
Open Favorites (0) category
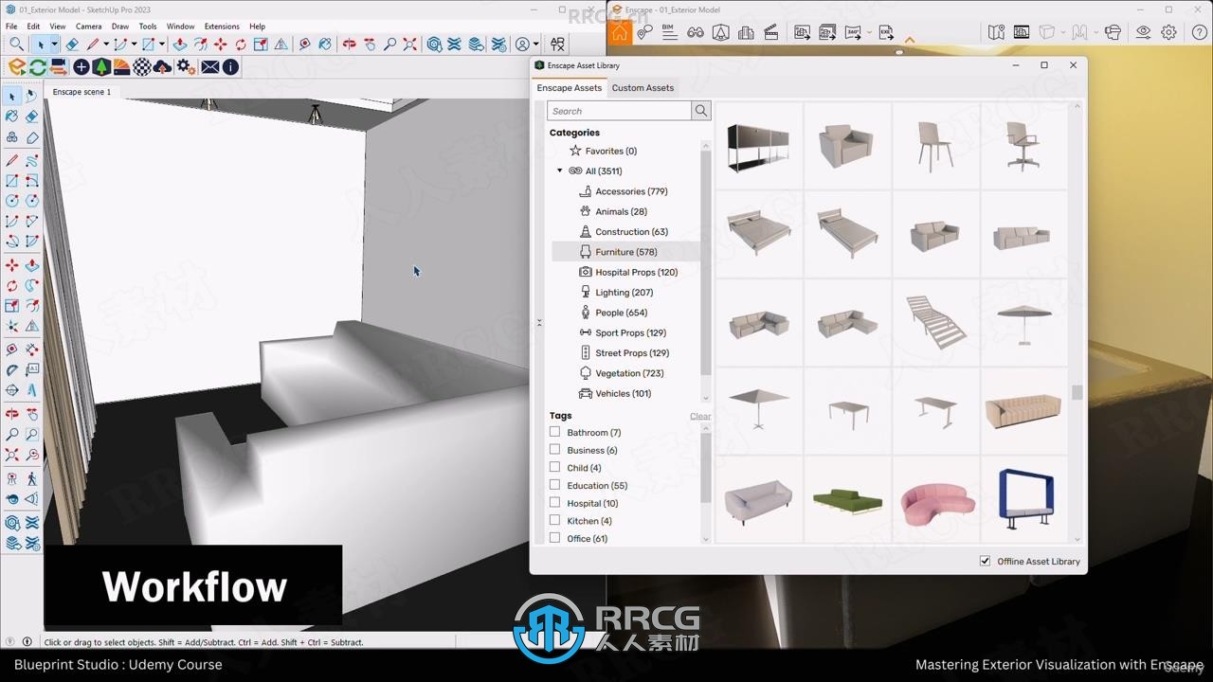(610, 151)
